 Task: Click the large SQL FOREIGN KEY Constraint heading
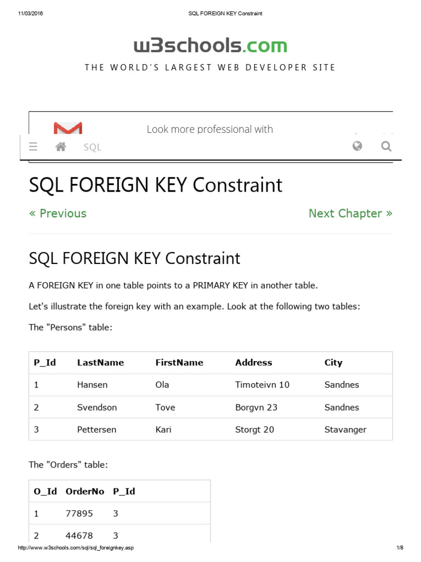pos(155,186)
